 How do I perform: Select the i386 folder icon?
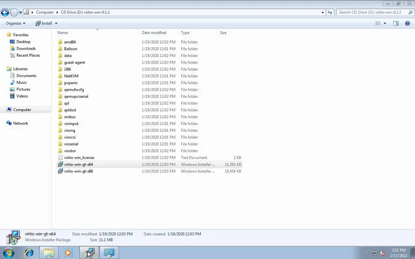(60, 69)
